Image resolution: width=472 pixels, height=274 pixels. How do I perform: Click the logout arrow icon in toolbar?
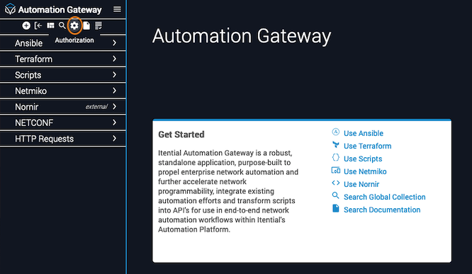[x=38, y=25]
